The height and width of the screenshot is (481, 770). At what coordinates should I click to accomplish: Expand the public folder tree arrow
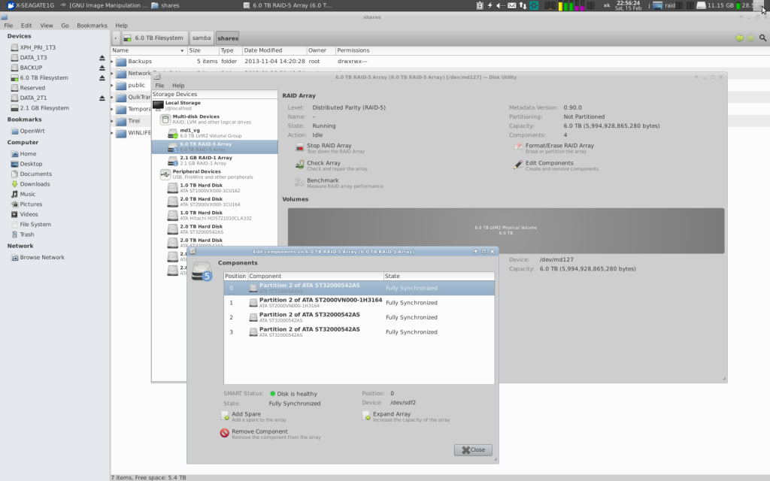coord(113,85)
